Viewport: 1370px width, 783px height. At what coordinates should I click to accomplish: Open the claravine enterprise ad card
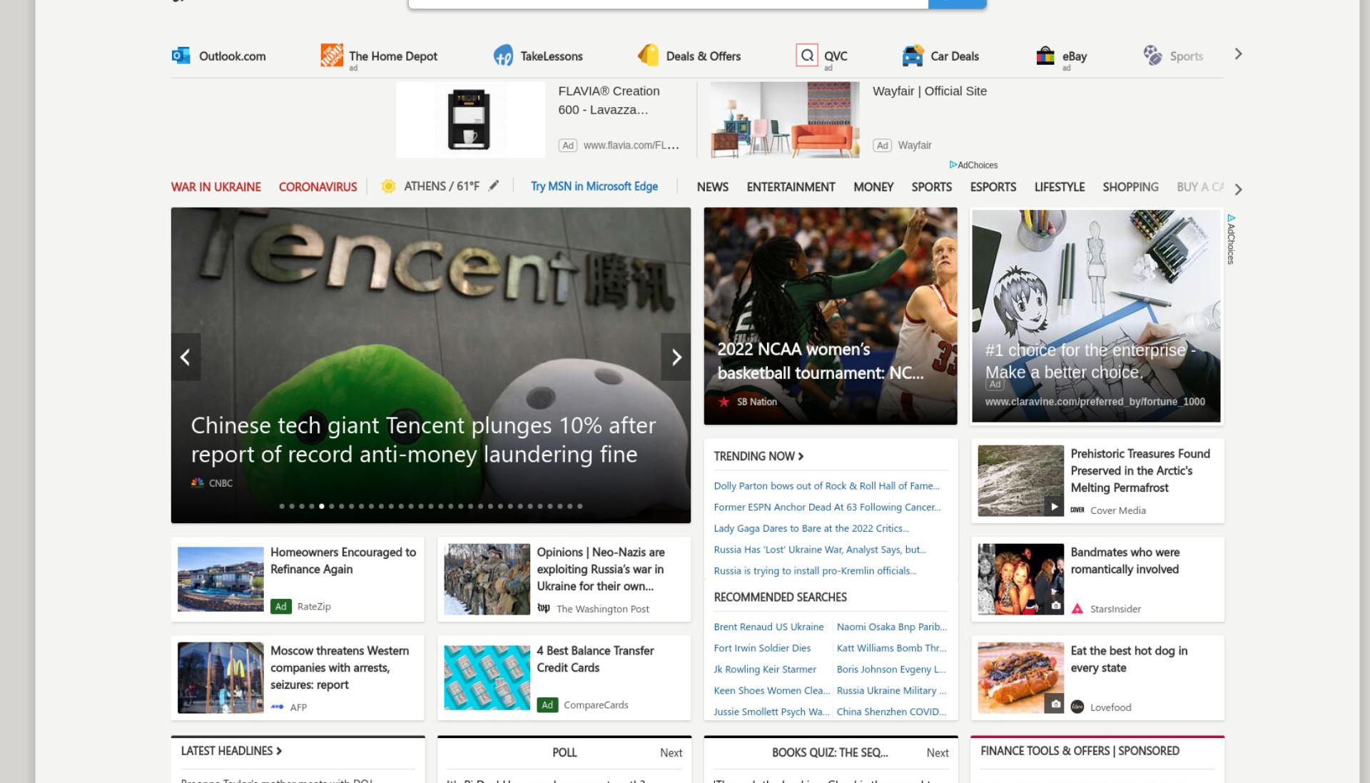(1096, 316)
